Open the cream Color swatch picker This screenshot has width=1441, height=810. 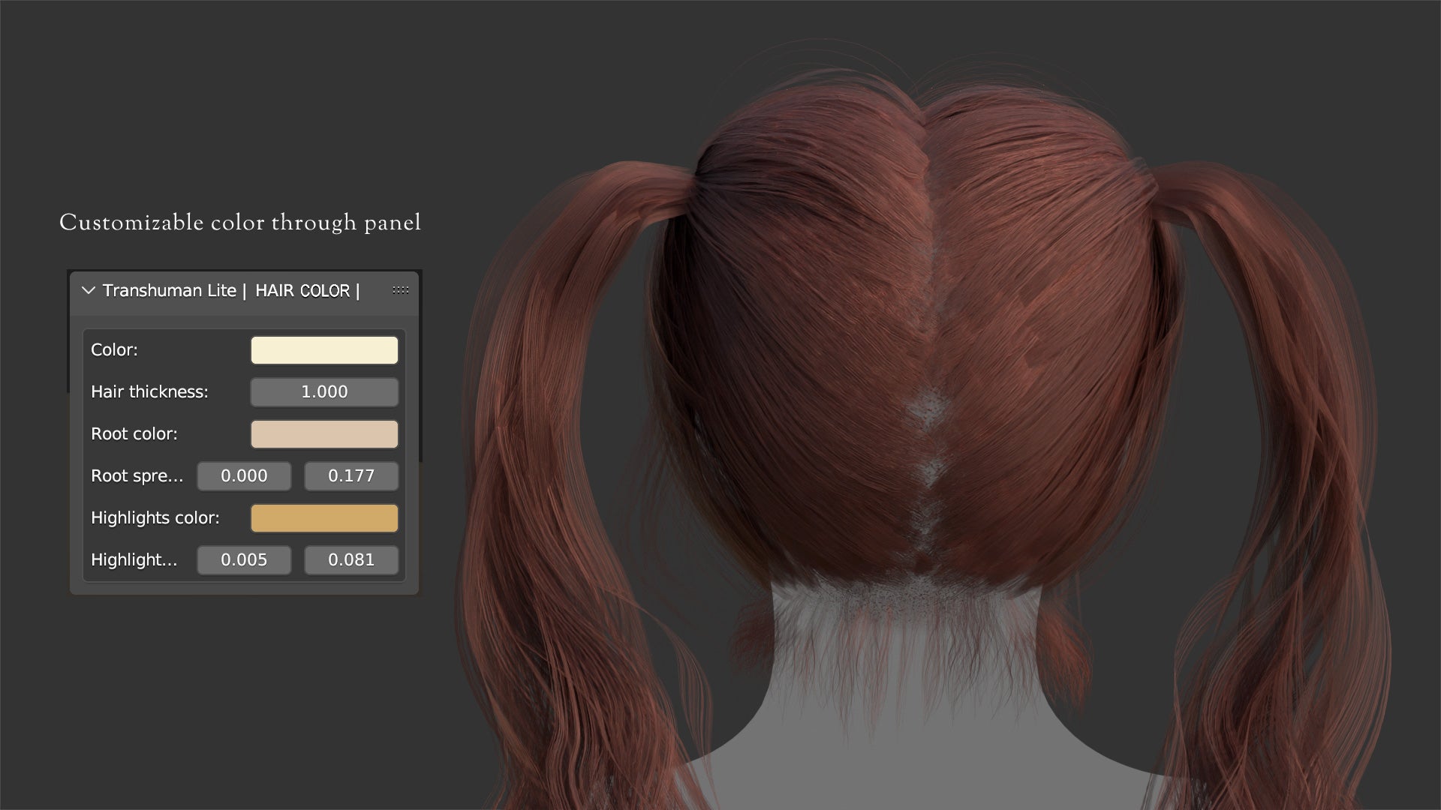(324, 350)
